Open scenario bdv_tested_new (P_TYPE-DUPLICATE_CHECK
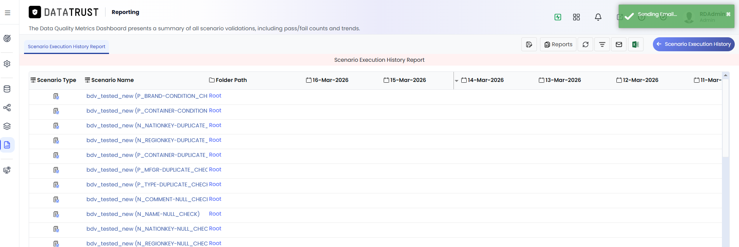The height and width of the screenshot is (247, 739). [x=147, y=184]
